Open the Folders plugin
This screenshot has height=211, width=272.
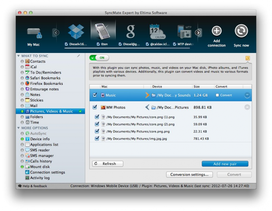[x=36, y=117]
